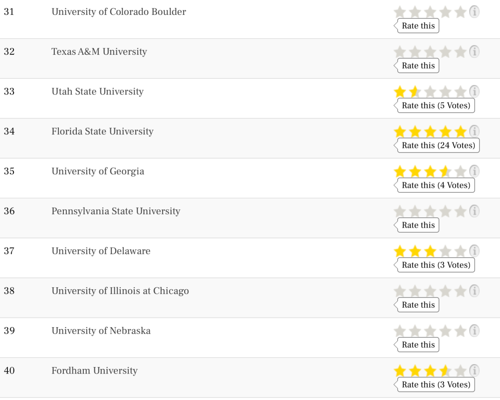Click info icon for Florida State University

(474, 132)
